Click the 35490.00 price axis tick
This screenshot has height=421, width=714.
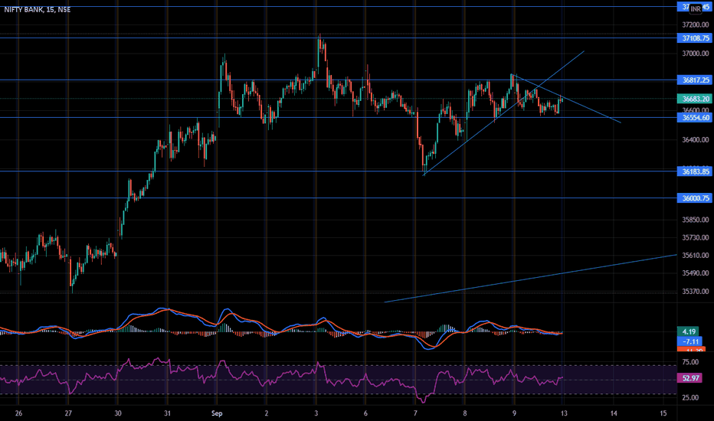click(696, 273)
